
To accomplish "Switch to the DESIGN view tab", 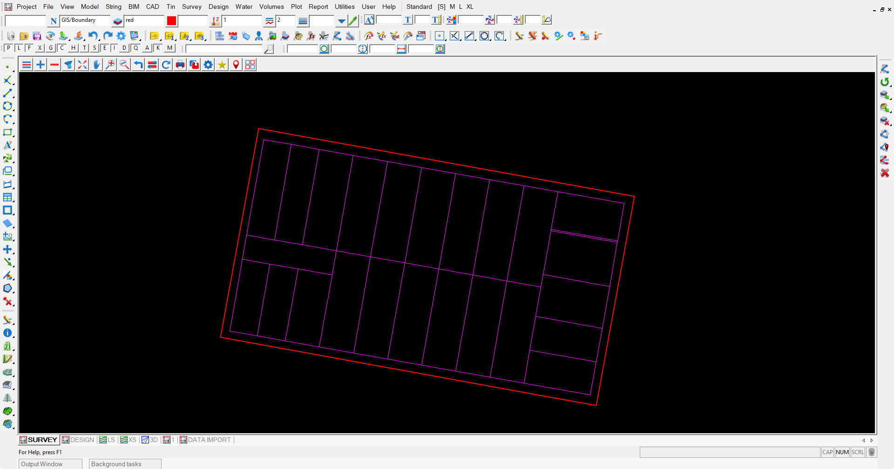I will (x=78, y=440).
